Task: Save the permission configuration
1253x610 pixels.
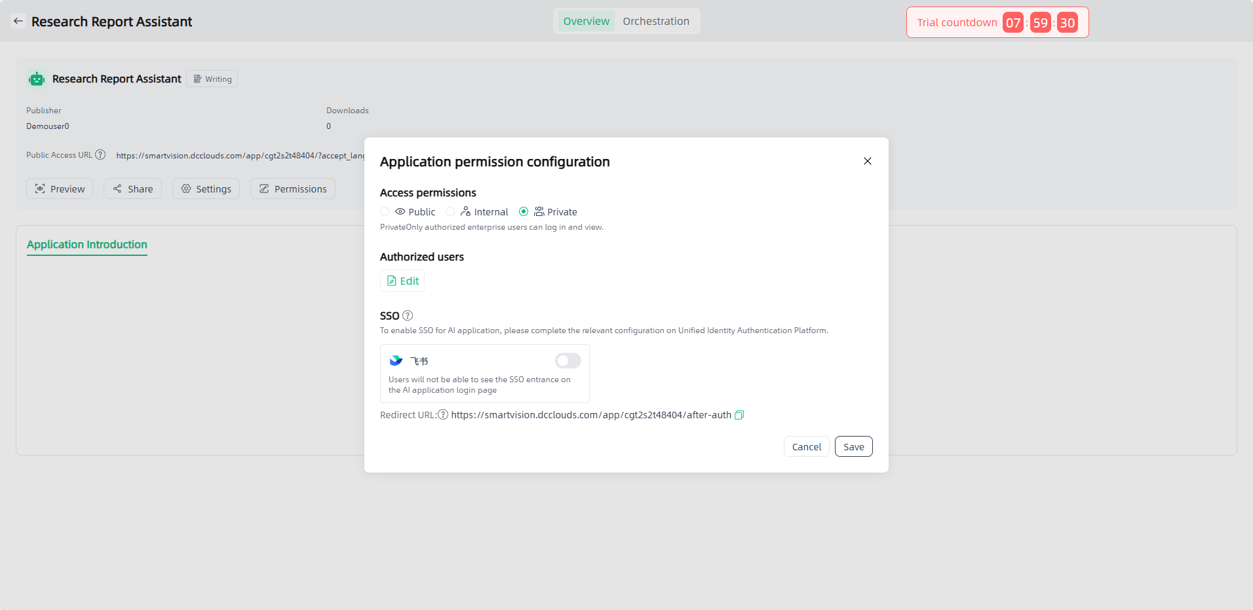Action: pos(853,447)
